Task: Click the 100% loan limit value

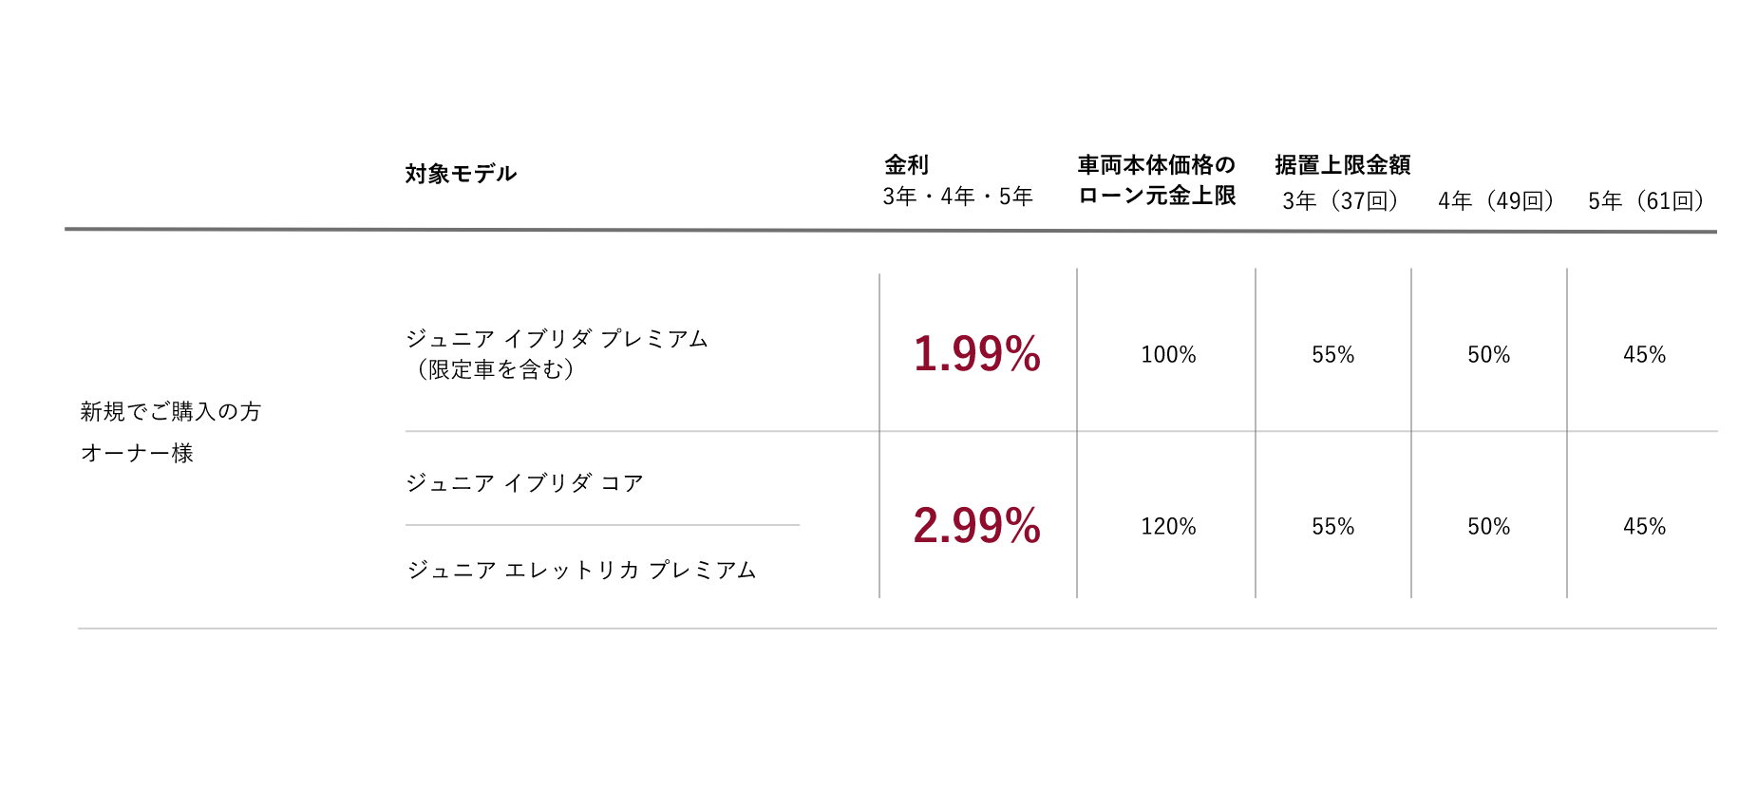Action: (1168, 355)
